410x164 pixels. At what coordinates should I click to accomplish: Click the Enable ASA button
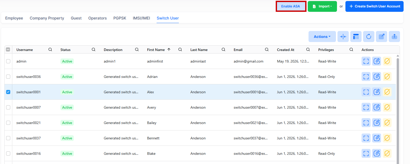(291, 6)
